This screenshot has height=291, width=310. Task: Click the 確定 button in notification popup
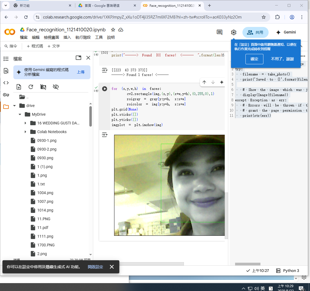[x=254, y=59]
